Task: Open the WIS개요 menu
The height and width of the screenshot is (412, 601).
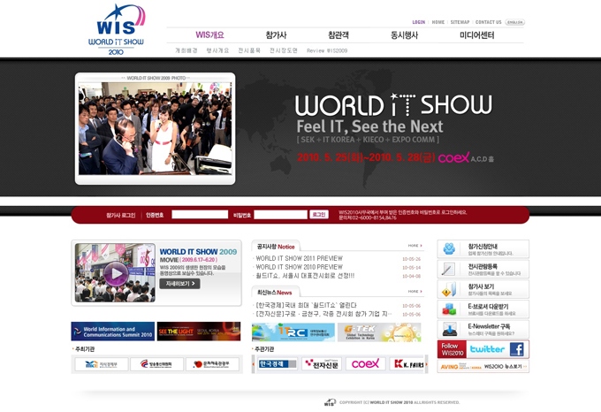Action: click(209, 35)
